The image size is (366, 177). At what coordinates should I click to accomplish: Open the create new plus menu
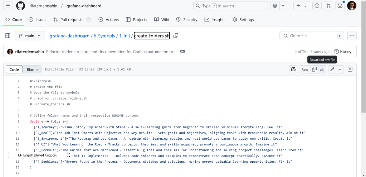pyautogui.click(x=302, y=6)
